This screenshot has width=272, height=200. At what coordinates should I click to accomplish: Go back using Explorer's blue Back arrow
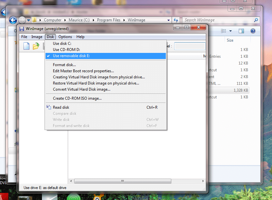pyautogui.click(x=13, y=20)
